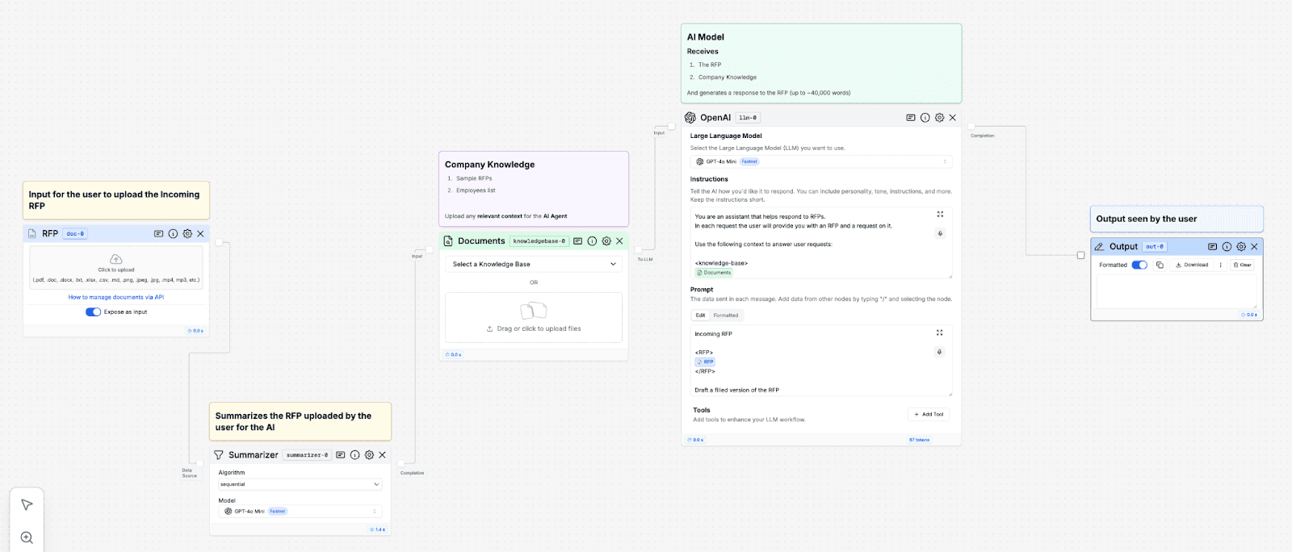The image size is (1292, 552).
Task: Open settings gear on Summarizer node
Action: click(369, 455)
